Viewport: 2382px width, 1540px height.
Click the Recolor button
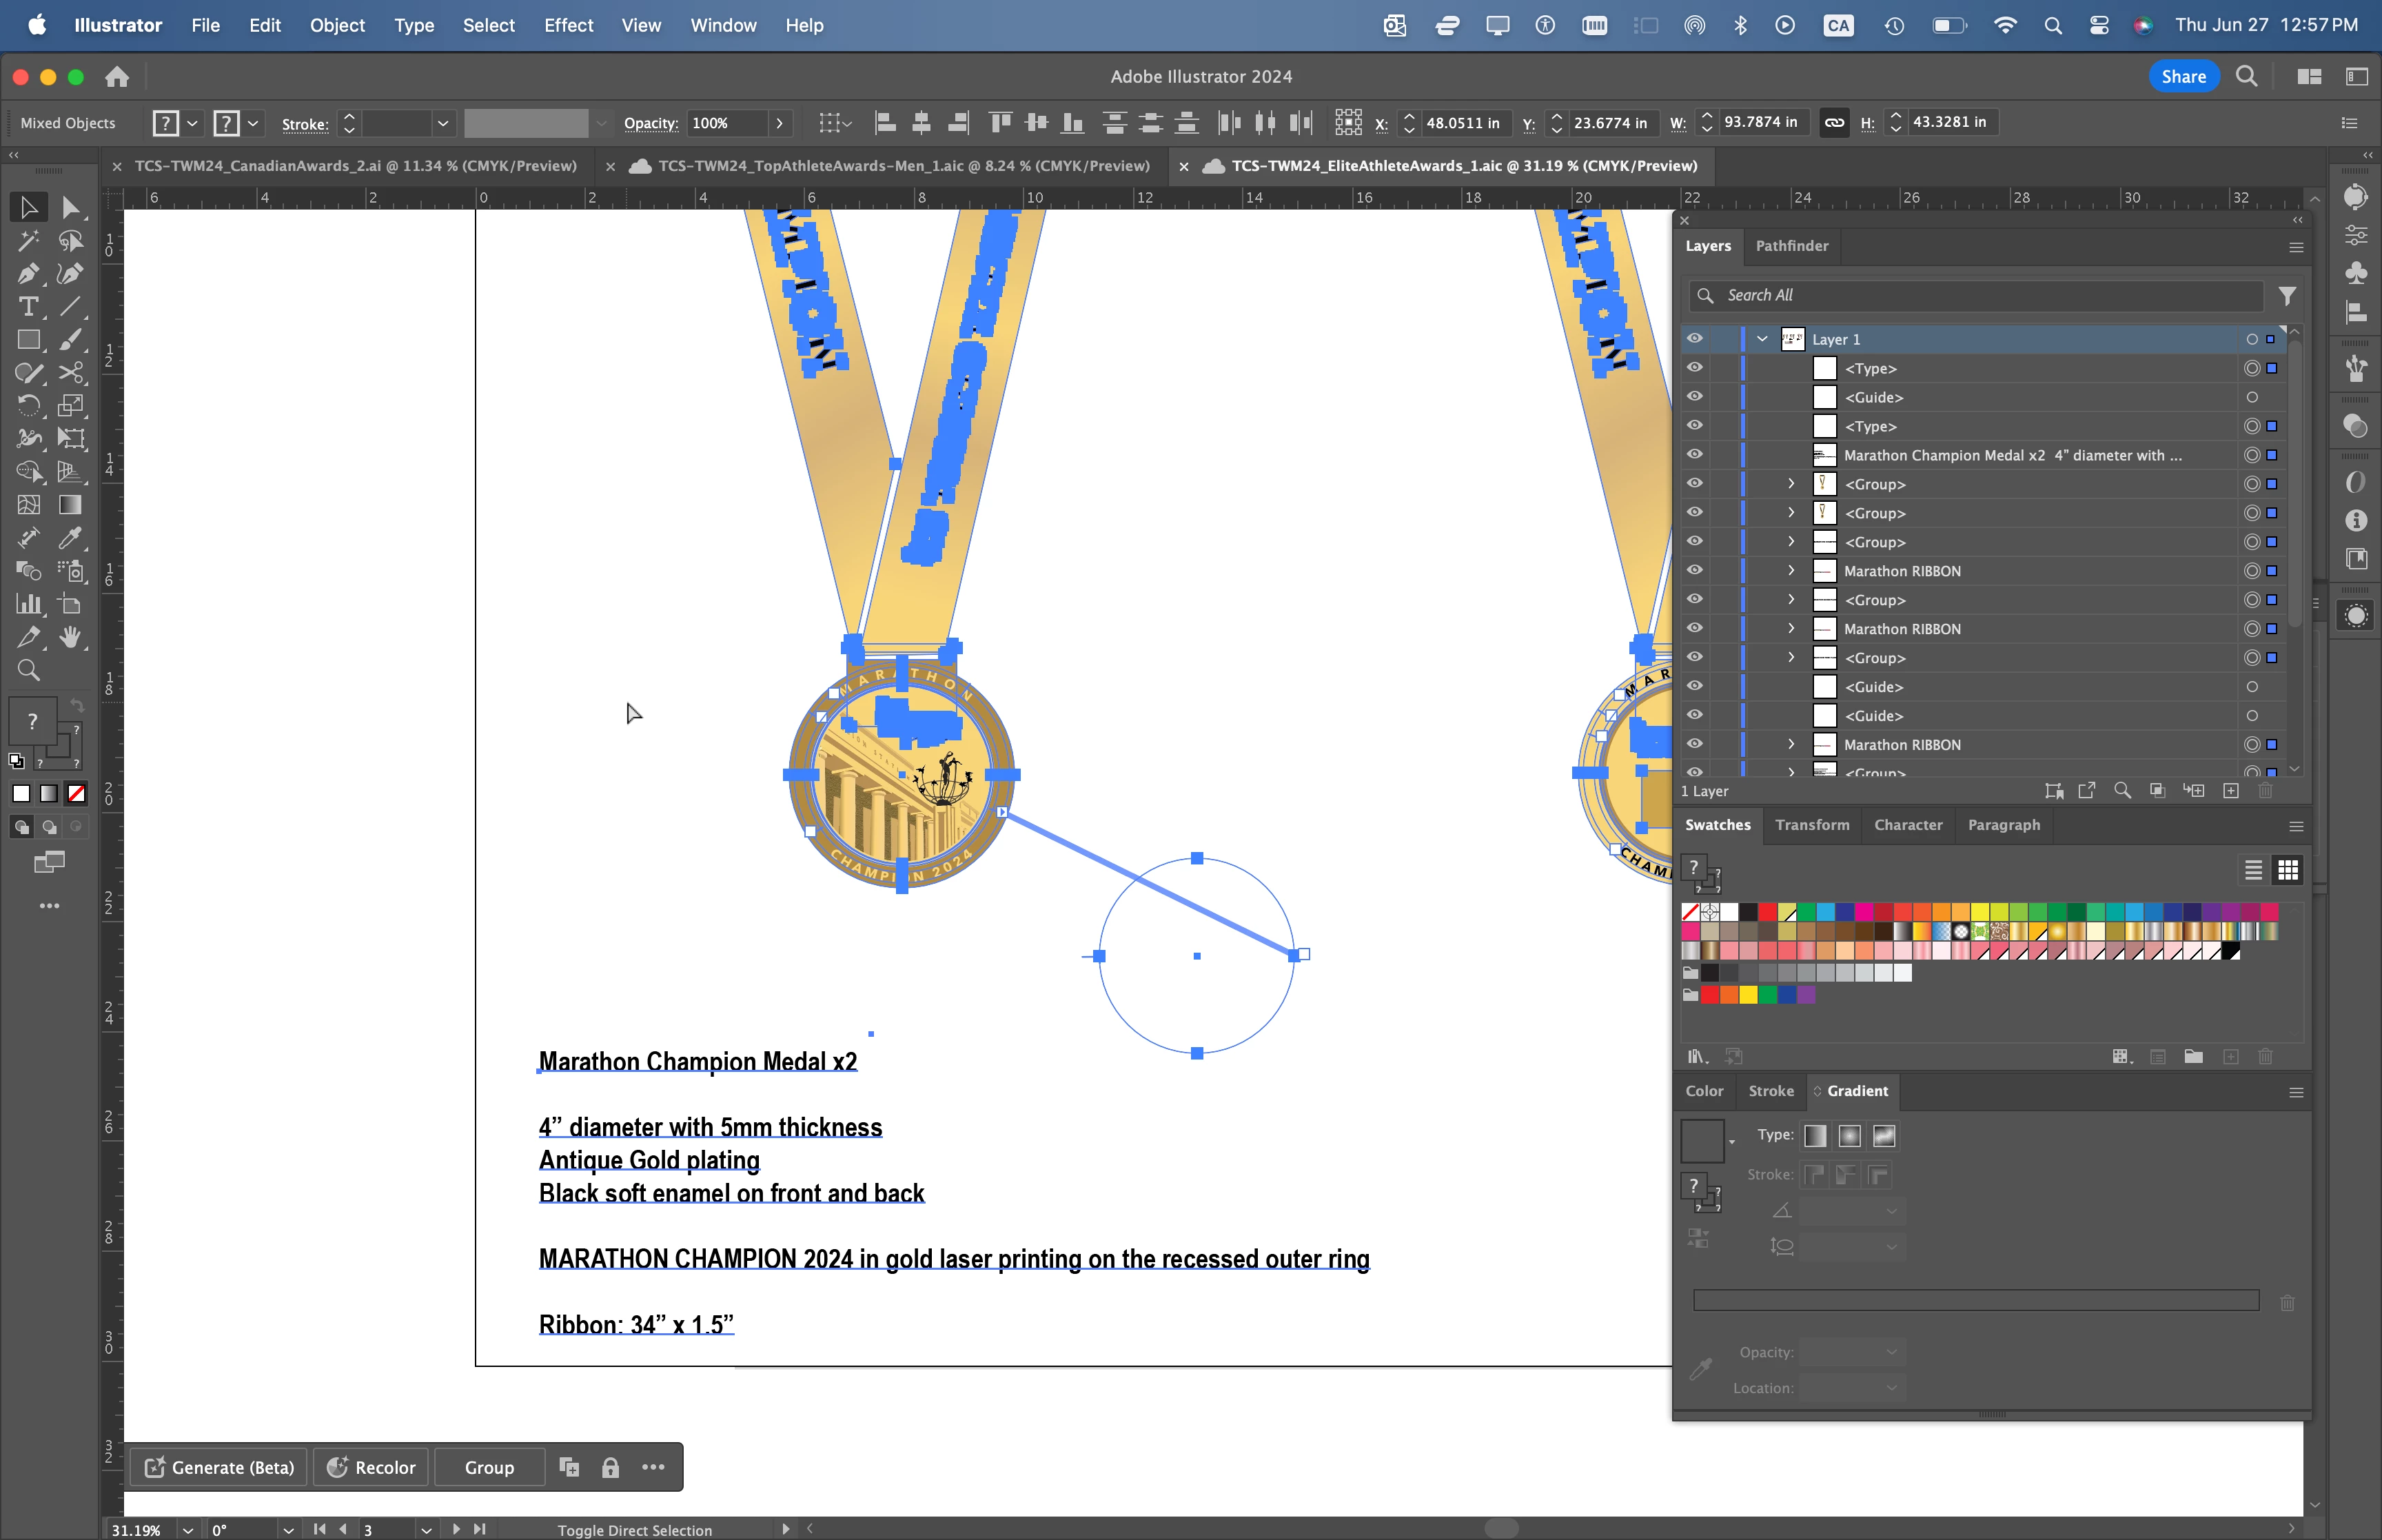point(371,1467)
